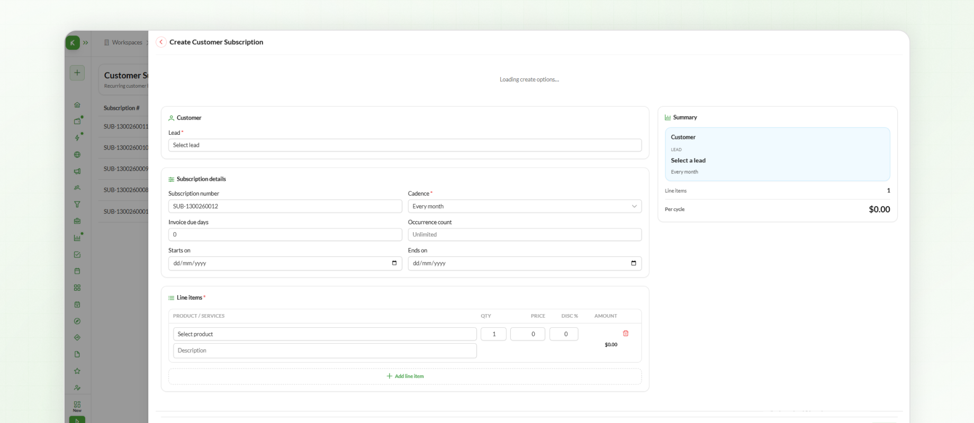Open subscription row SUB-1300260011
Viewport: 974px width, 423px height.
pyautogui.click(x=126, y=127)
